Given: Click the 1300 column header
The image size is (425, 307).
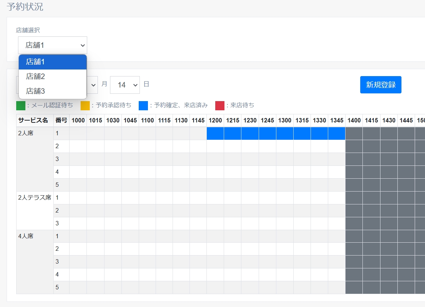Looking at the screenshot, I should click(284, 121).
